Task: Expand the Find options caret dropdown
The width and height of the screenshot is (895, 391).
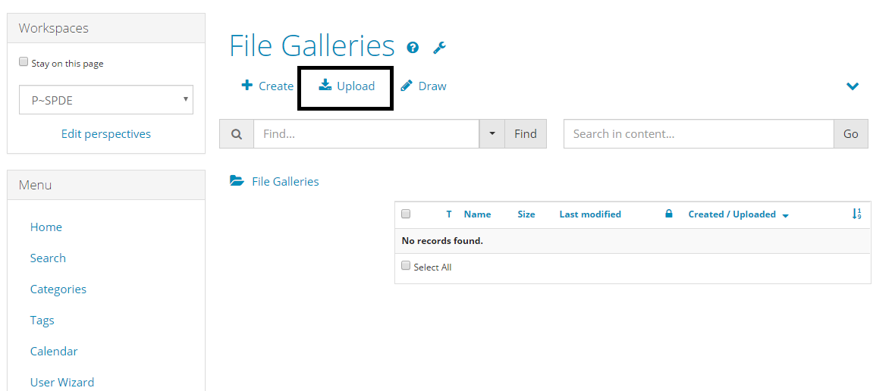Action: point(492,134)
